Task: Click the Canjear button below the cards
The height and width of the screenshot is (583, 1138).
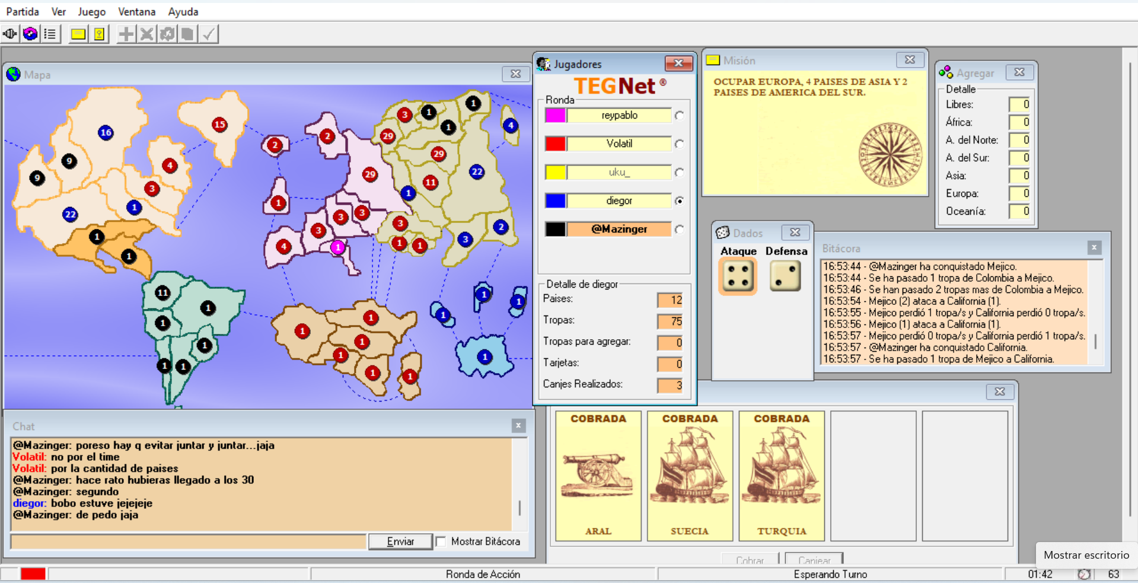Action: pos(814,560)
